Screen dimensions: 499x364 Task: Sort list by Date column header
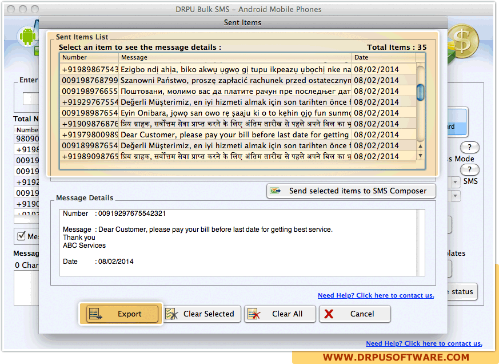pyautogui.click(x=384, y=57)
